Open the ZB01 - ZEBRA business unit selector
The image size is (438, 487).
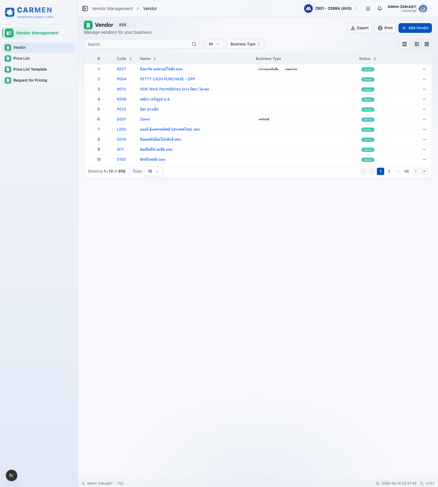coord(331,9)
